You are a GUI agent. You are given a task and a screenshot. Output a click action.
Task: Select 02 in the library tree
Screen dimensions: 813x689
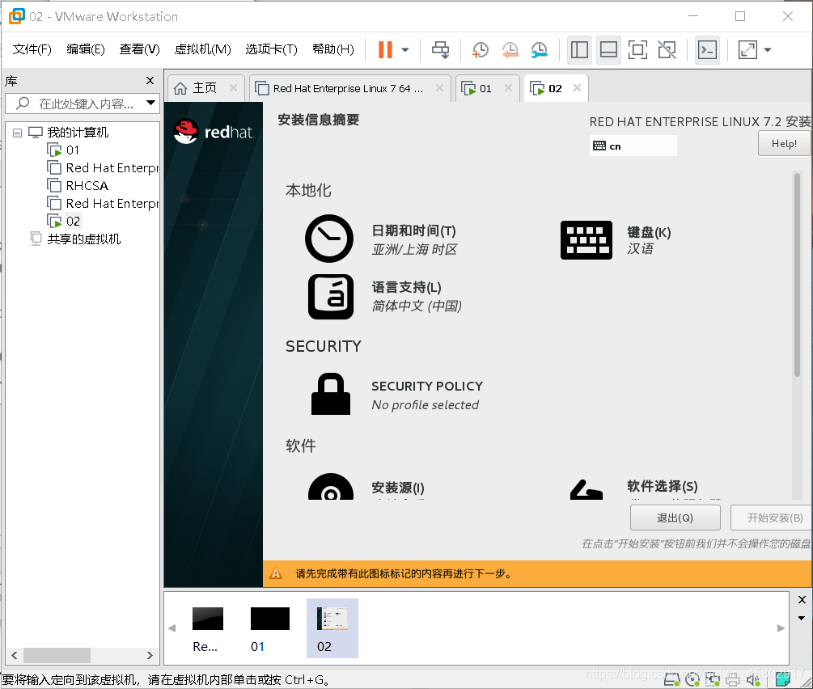(x=73, y=222)
